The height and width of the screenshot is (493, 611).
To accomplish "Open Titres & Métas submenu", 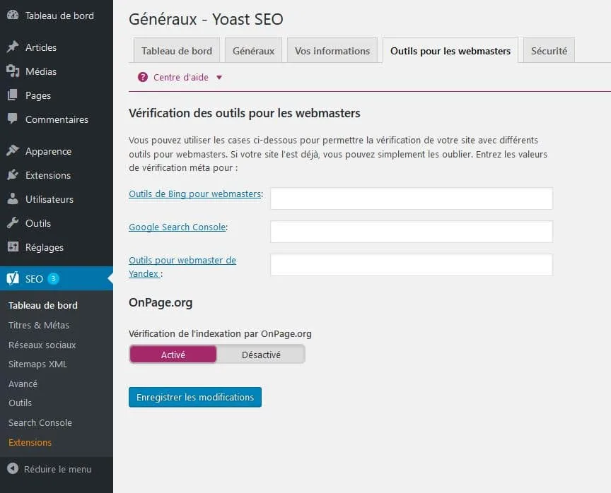I will (39, 325).
